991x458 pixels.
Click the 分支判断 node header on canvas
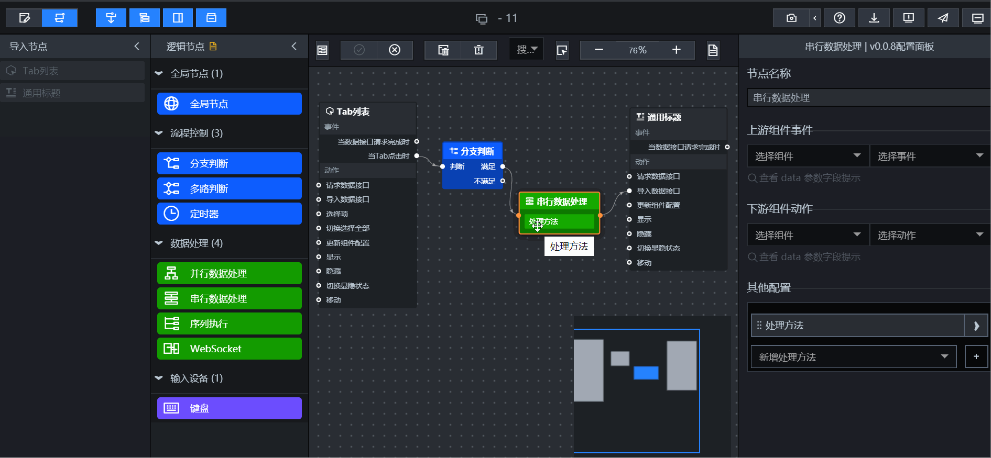(473, 151)
